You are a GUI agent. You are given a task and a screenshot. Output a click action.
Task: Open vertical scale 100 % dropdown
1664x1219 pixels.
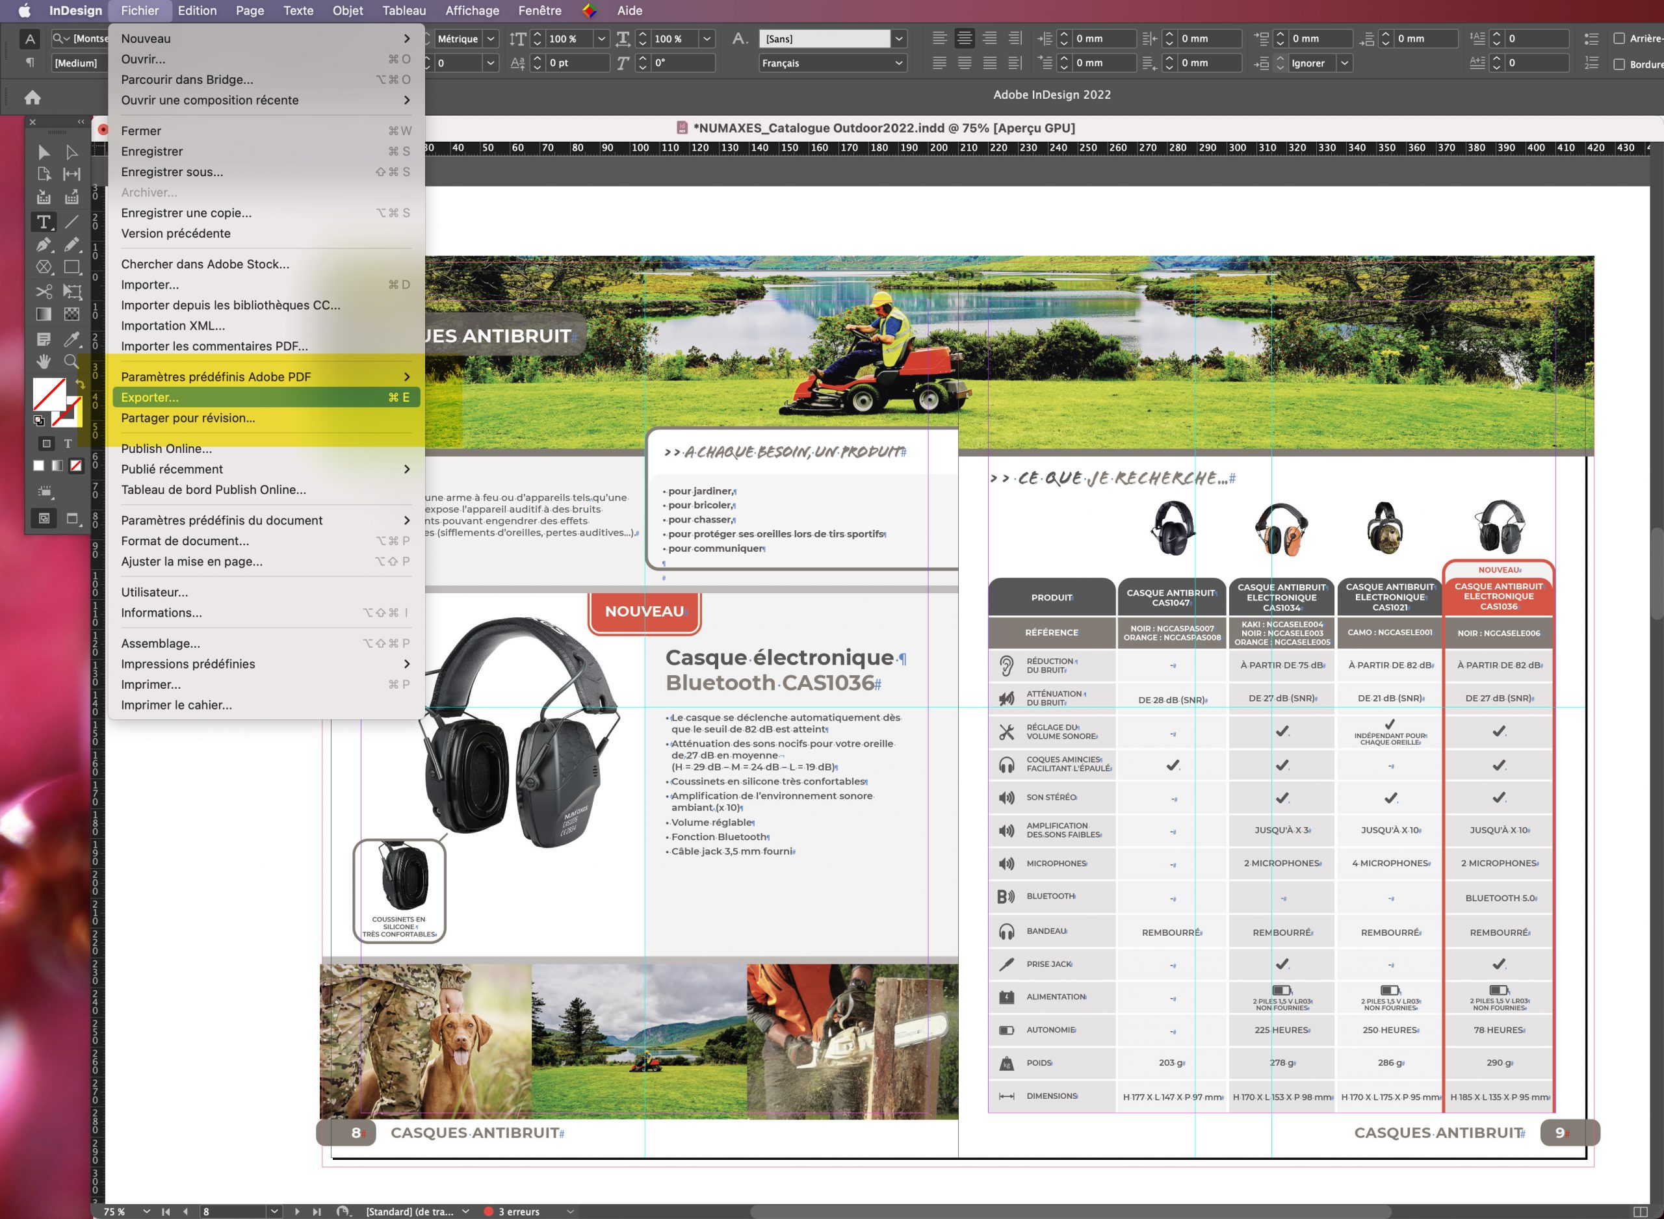[601, 38]
